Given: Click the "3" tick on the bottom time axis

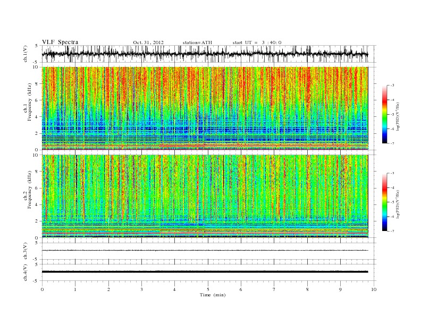Looking at the screenshot, I should [x=141, y=289].
